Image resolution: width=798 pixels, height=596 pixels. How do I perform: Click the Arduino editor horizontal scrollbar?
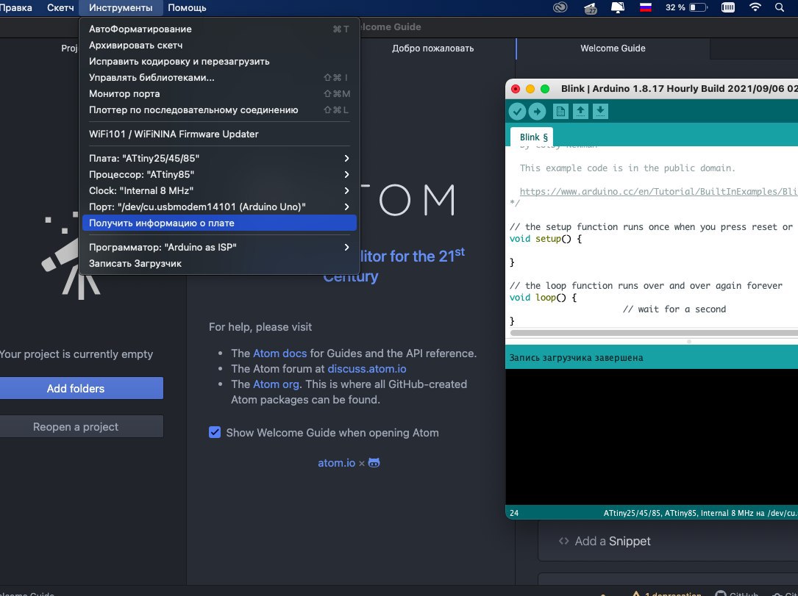654,333
